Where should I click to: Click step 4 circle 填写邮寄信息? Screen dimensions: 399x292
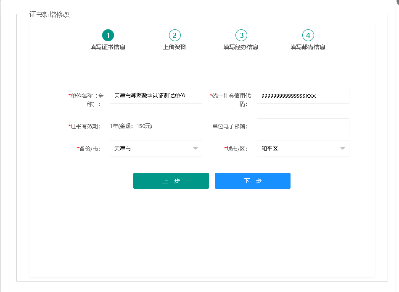click(x=308, y=35)
